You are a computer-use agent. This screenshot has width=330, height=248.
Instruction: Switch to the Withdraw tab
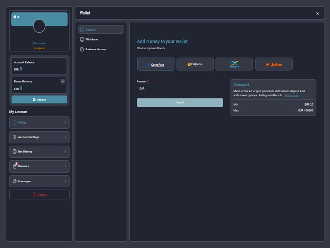pyautogui.click(x=91, y=39)
